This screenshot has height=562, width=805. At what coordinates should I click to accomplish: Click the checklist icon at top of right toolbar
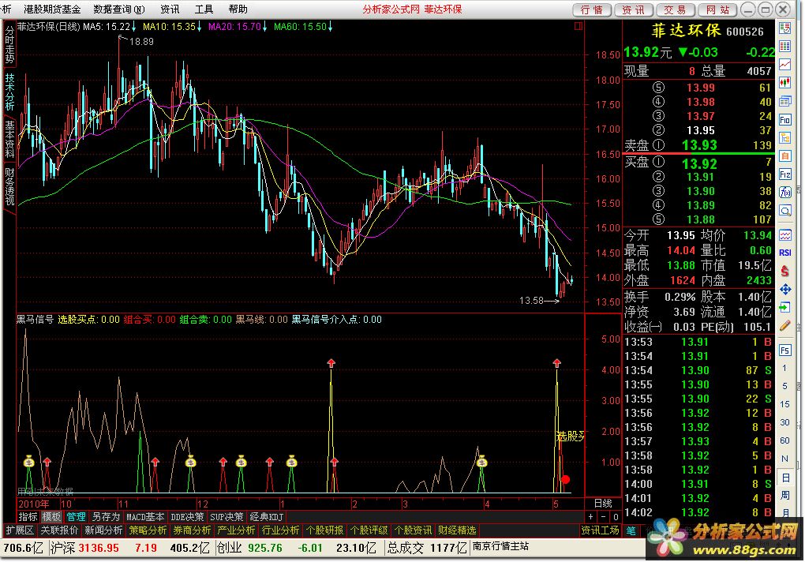pyautogui.click(x=785, y=28)
